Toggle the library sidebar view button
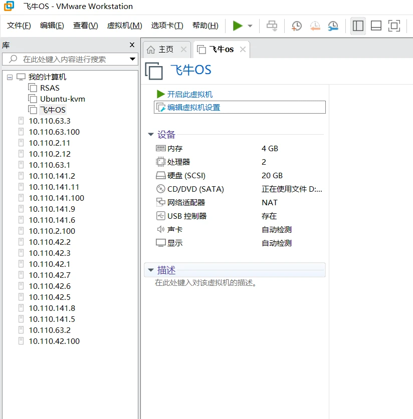This screenshot has width=413, height=419. tap(358, 26)
